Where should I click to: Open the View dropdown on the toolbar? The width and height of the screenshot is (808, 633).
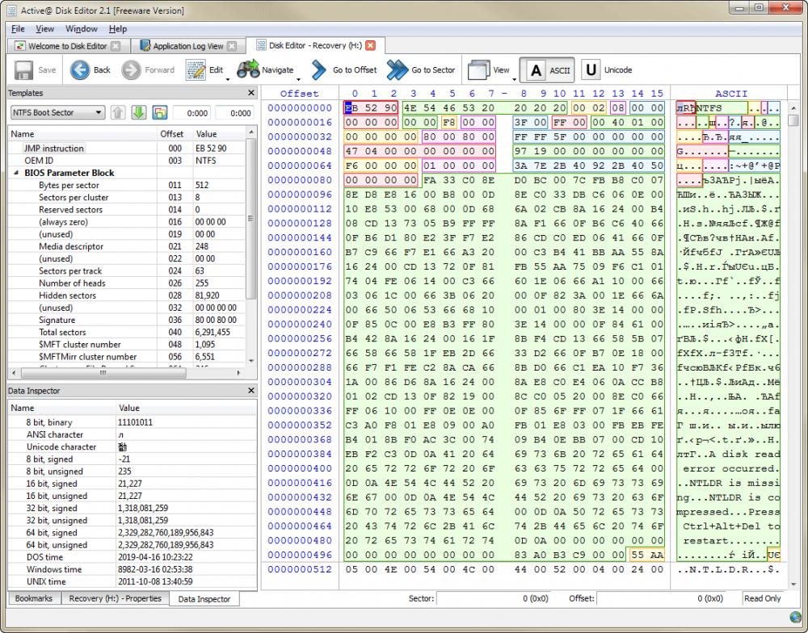coord(495,69)
